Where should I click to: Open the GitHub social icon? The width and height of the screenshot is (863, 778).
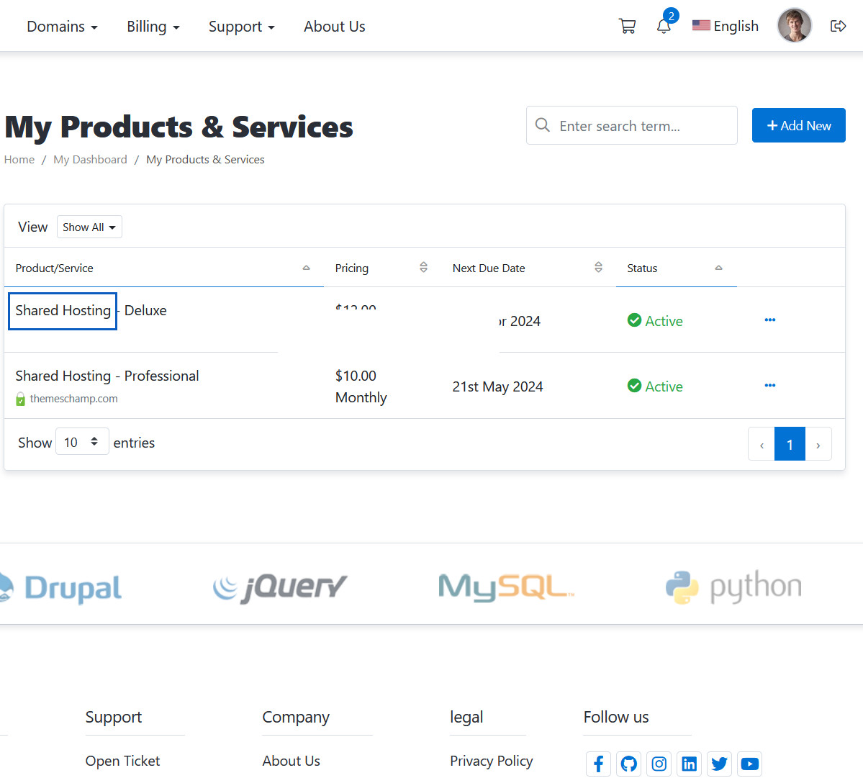click(x=628, y=764)
